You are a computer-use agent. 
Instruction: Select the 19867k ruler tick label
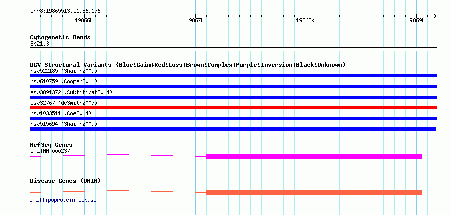[195, 20]
